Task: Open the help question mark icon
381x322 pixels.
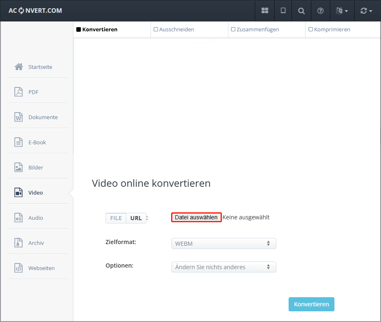Action: click(320, 11)
